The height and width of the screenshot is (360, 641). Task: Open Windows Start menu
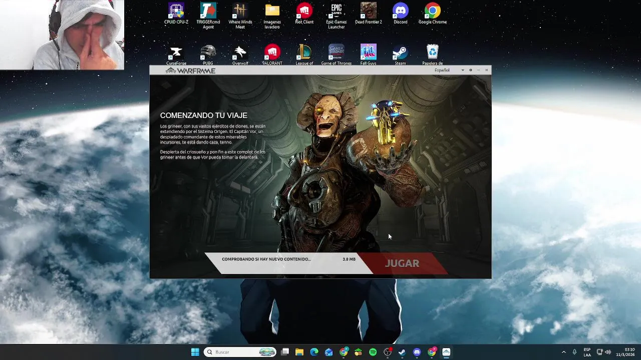(x=195, y=352)
